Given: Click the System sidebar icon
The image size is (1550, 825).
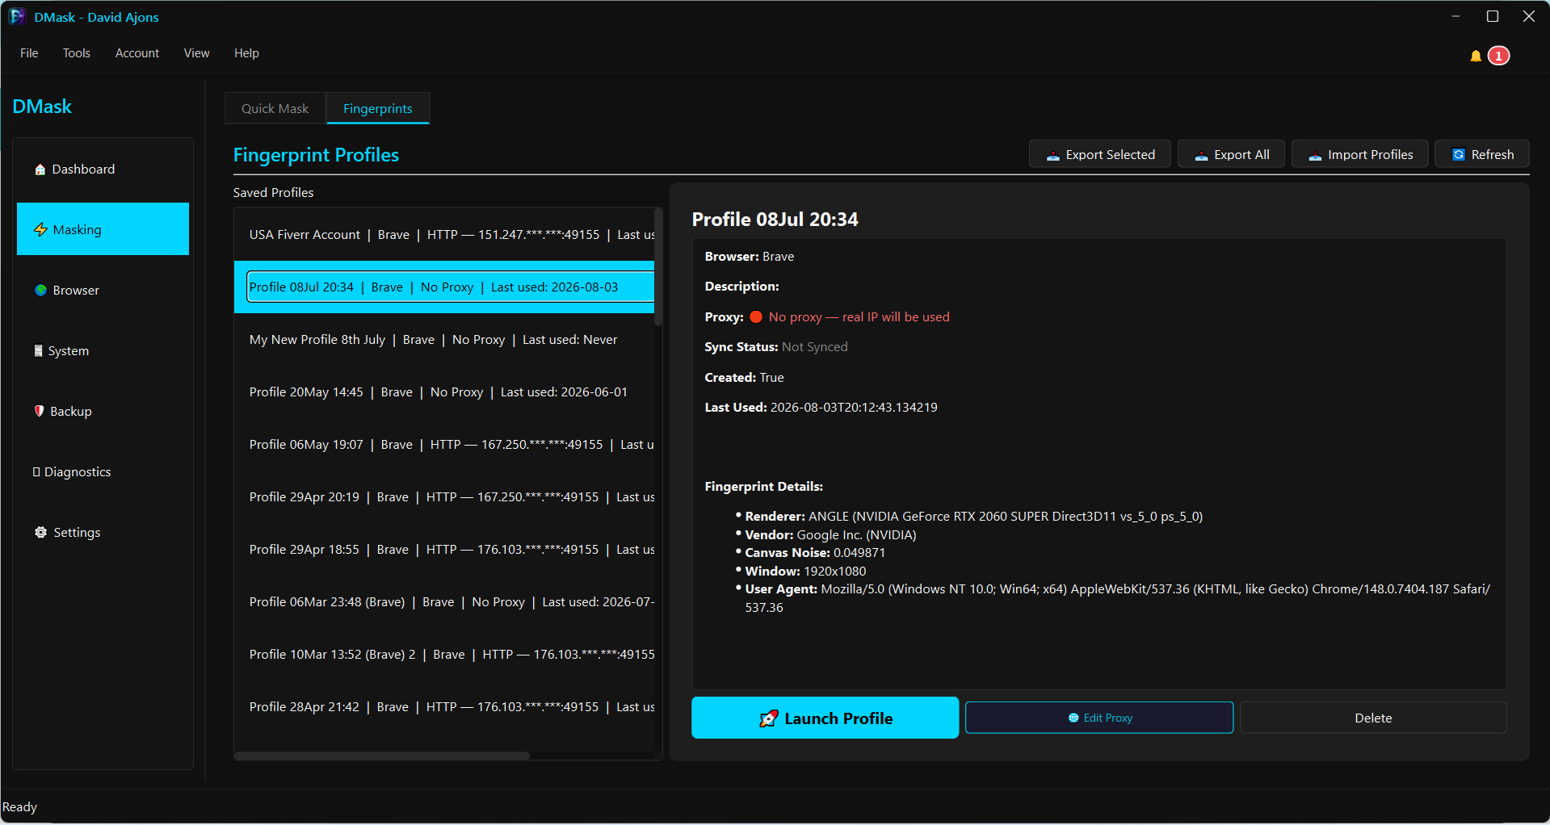Looking at the screenshot, I should point(38,351).
